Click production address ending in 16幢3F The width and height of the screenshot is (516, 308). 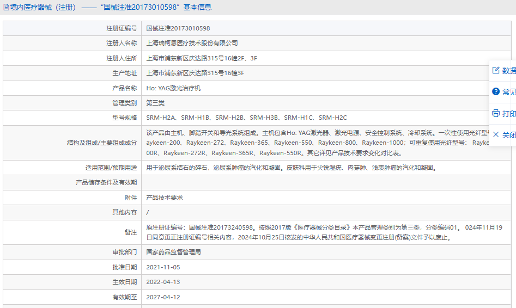point(195,73)
